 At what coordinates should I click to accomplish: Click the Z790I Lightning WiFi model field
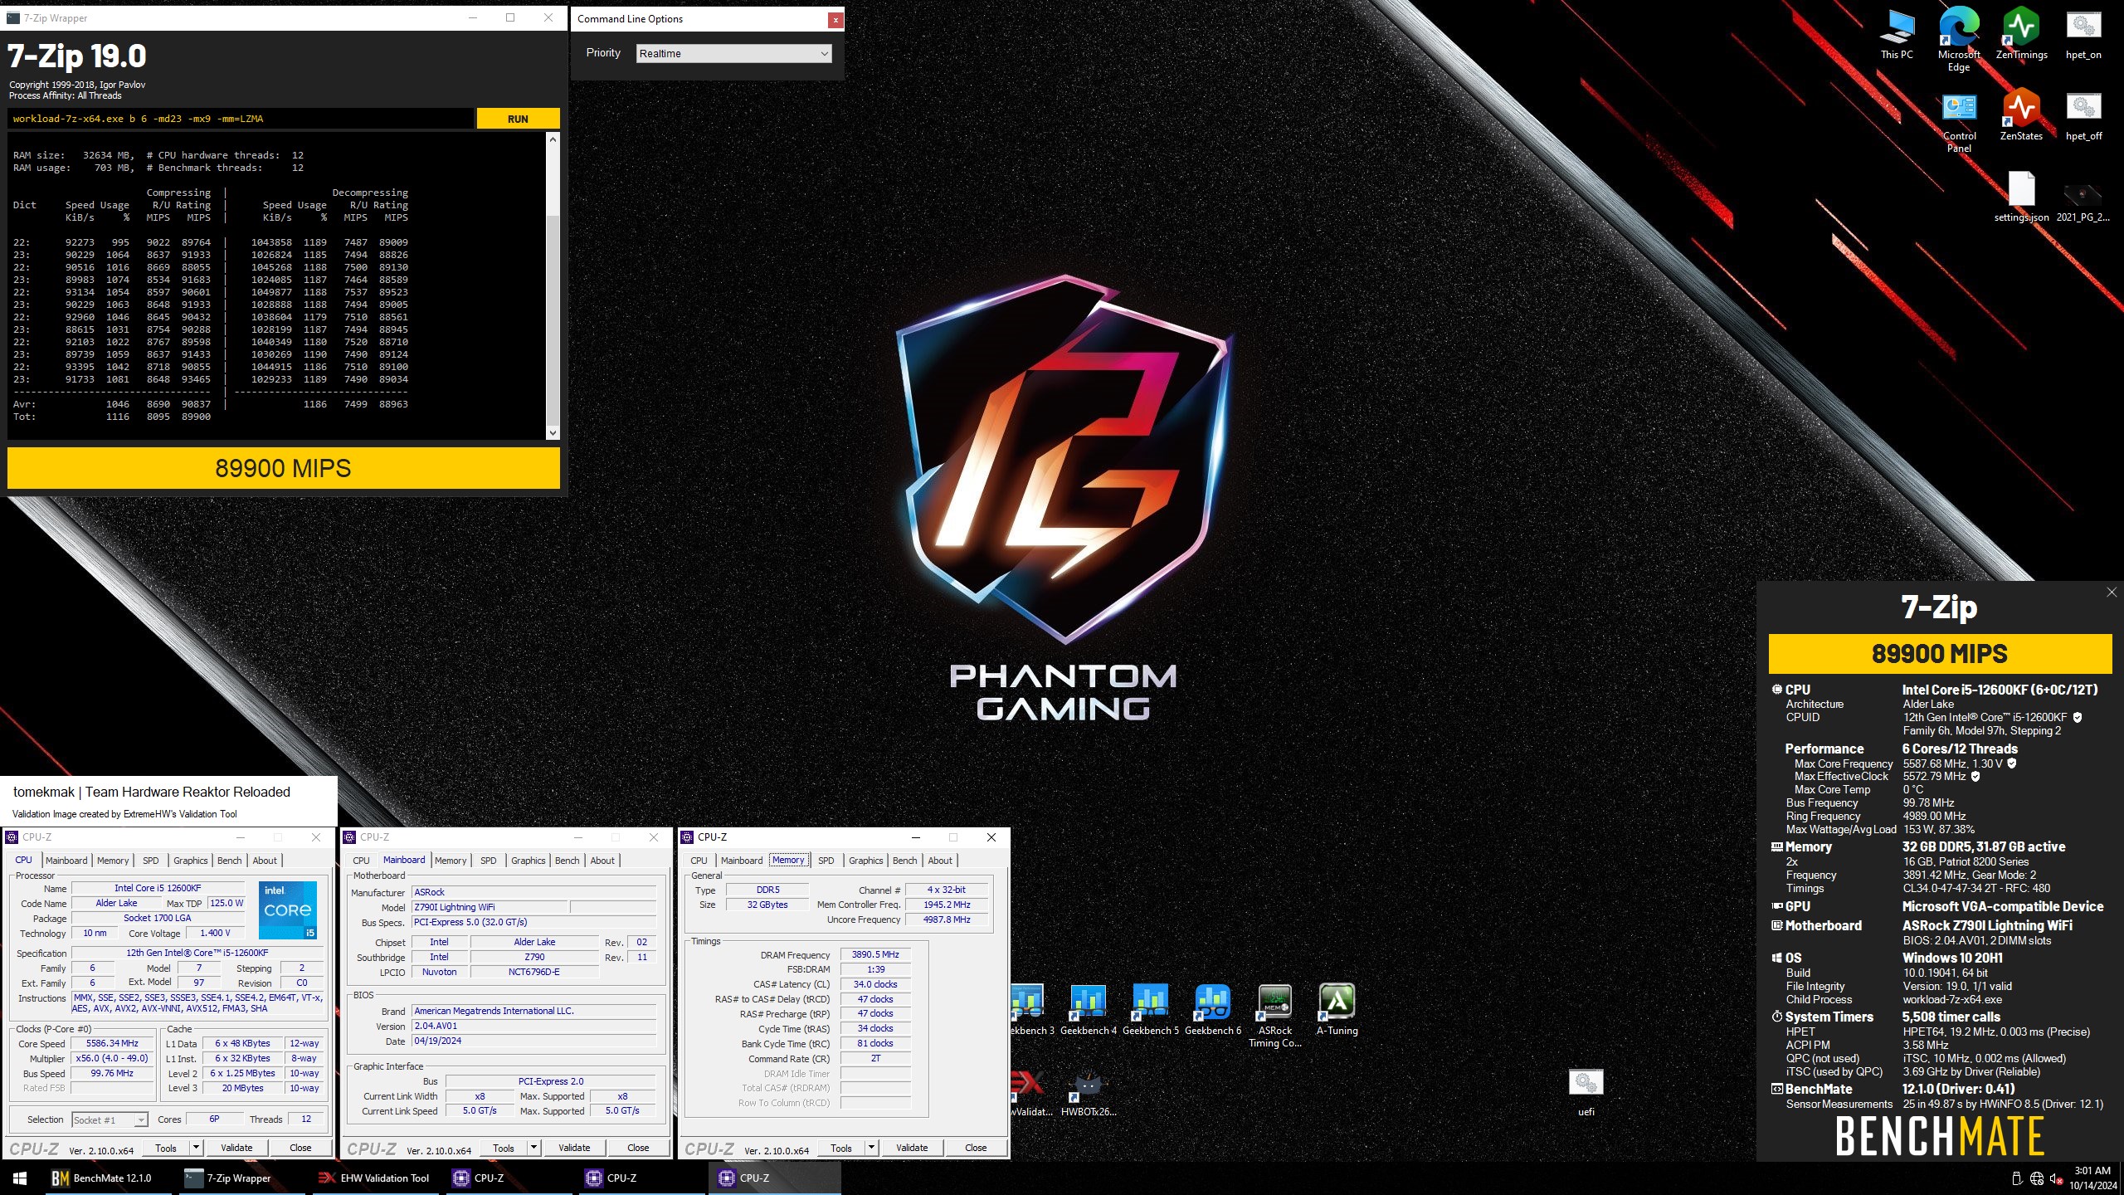490,908
